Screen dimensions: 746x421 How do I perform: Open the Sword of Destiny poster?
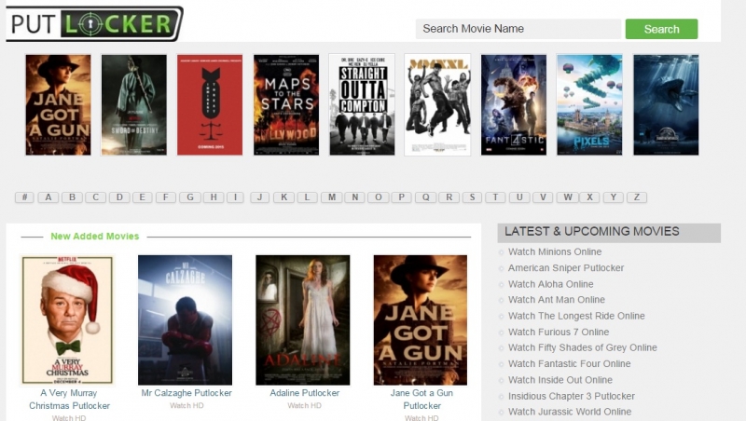(134, 104)
